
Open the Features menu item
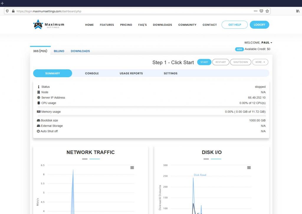tap(107, 25)
